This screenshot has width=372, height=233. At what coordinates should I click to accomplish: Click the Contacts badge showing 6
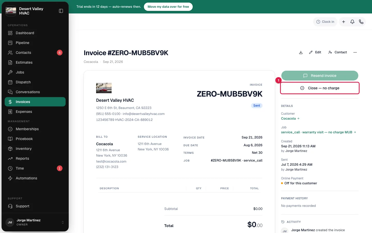[x=60, y=53]
